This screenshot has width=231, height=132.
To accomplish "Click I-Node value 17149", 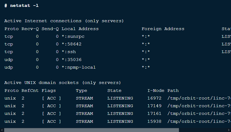I will point(154,106).
